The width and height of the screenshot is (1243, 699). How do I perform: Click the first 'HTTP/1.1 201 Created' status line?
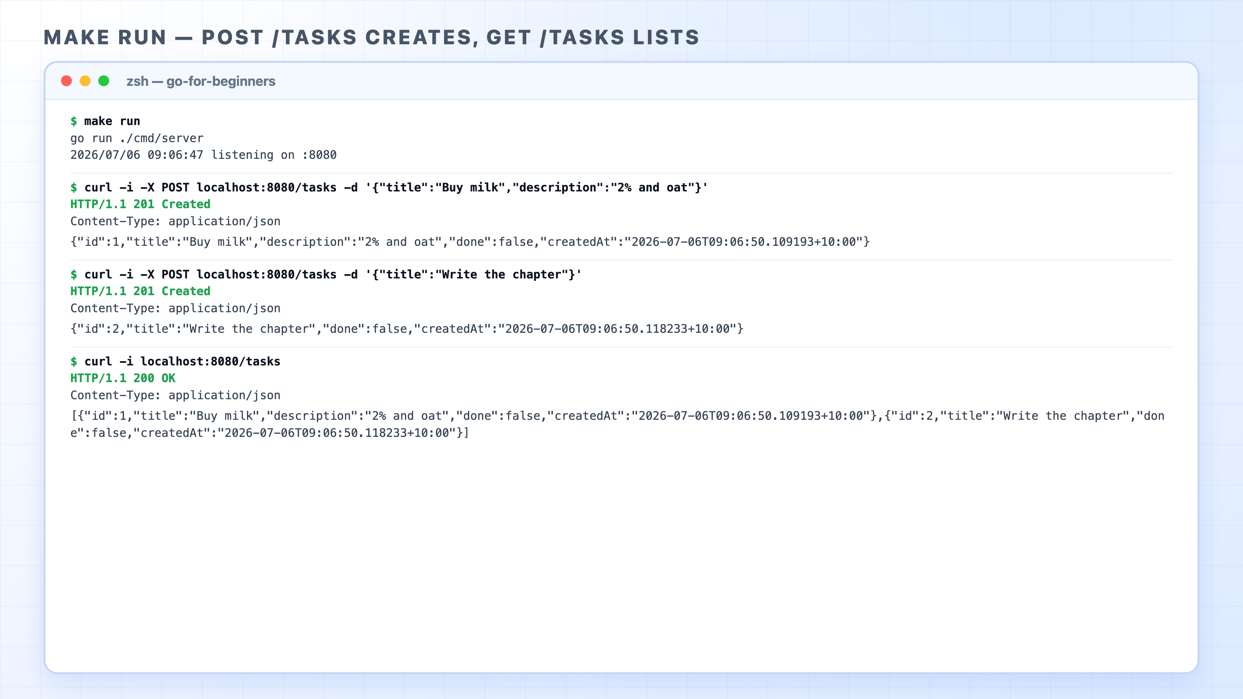[140, 204]
